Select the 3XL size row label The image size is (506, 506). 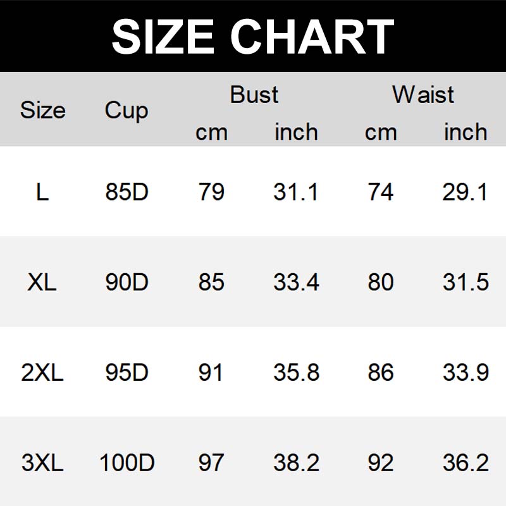[42, 463]
